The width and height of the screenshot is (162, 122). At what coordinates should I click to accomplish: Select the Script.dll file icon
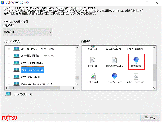pyautogui.click(x=92, y=60)
